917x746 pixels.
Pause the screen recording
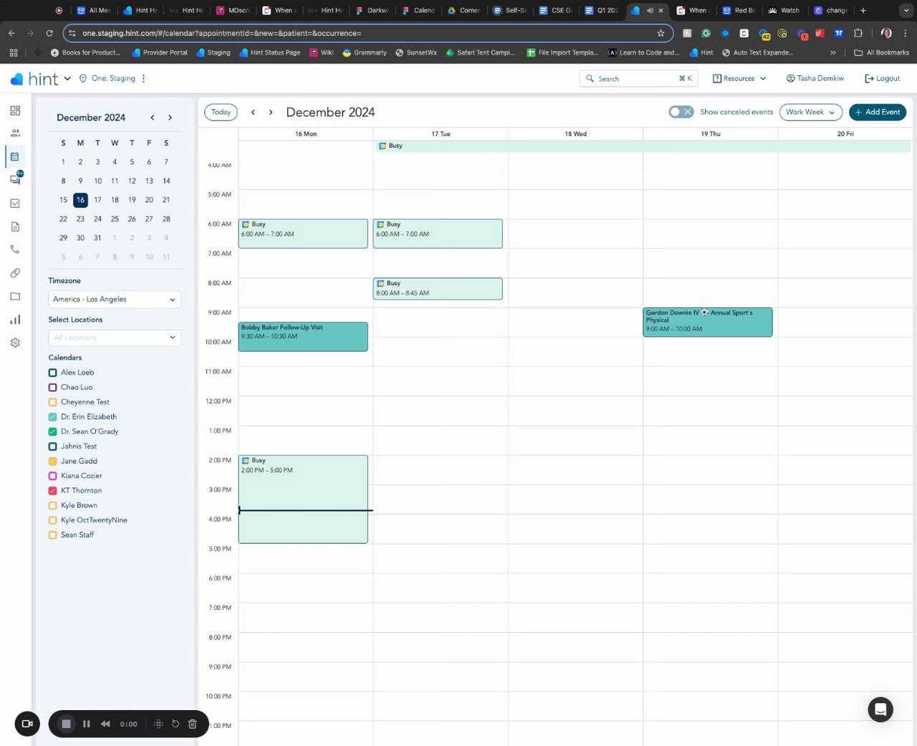[86, 724]
